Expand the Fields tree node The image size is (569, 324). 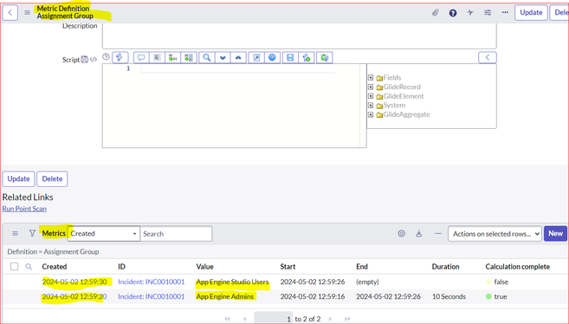[371, 77]
